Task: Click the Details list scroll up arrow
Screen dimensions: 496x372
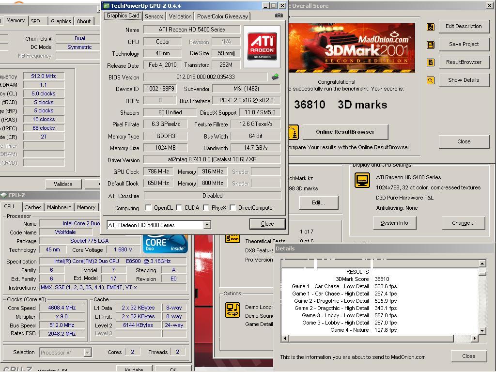Action: [482, 263]
